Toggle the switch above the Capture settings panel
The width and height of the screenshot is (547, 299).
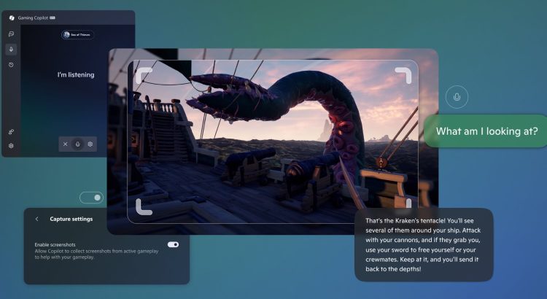point(91,198)
